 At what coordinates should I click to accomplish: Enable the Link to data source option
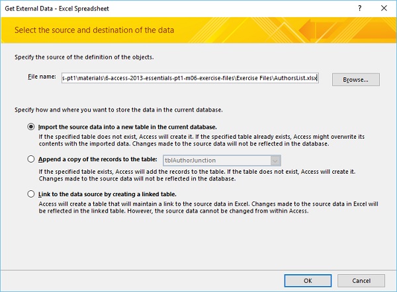tap(30, 194)
